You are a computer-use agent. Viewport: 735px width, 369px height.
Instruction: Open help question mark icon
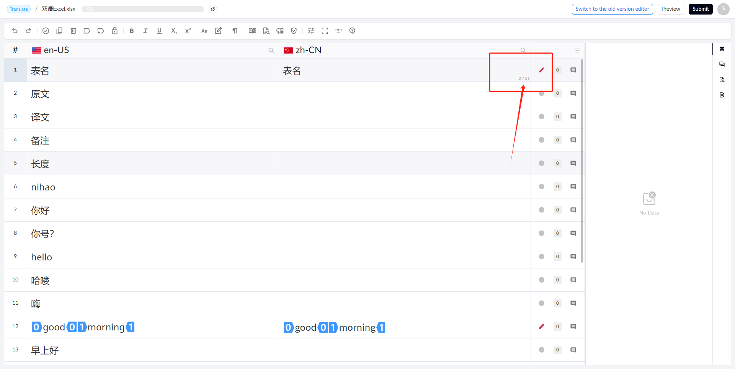[x=352, y=31]
